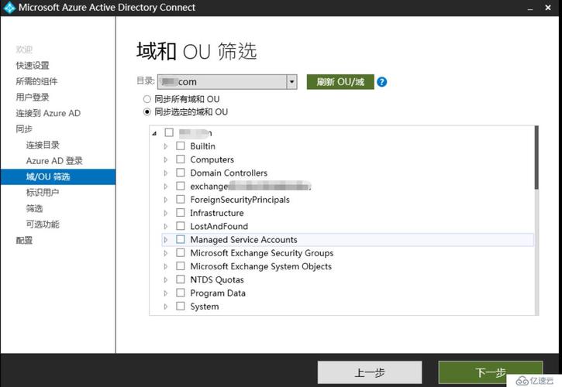Close the Azure AD Connect window
Viewport: 562px width, 387px height.
tap(548, 8)
